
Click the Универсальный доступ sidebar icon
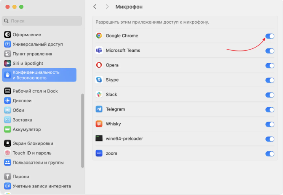[x=7, y=44]
